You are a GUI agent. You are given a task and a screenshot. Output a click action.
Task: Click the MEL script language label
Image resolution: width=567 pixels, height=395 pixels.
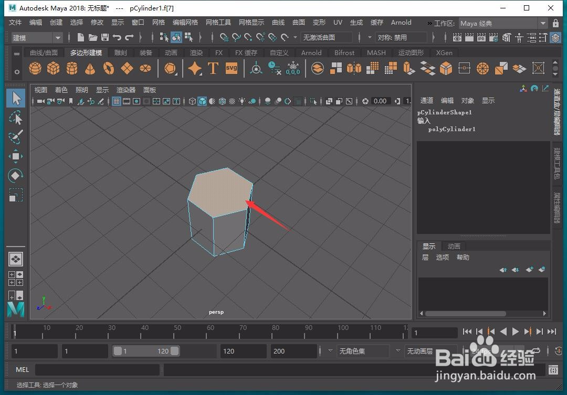click(22, 370)
